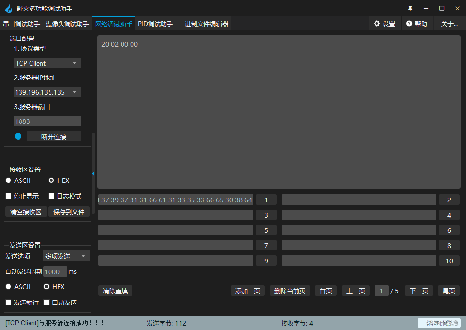Image resolution: width=466 pixels, height=330 pixels.
Task: Switch to 串口调试助手 tab
Action: click(21, 24)
